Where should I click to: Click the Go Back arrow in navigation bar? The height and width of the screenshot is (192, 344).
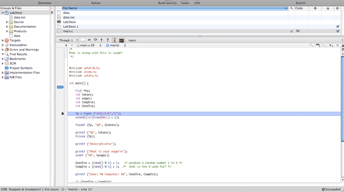pos(65,45)
